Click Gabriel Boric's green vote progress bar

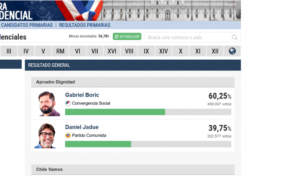[x=115, y=112]
